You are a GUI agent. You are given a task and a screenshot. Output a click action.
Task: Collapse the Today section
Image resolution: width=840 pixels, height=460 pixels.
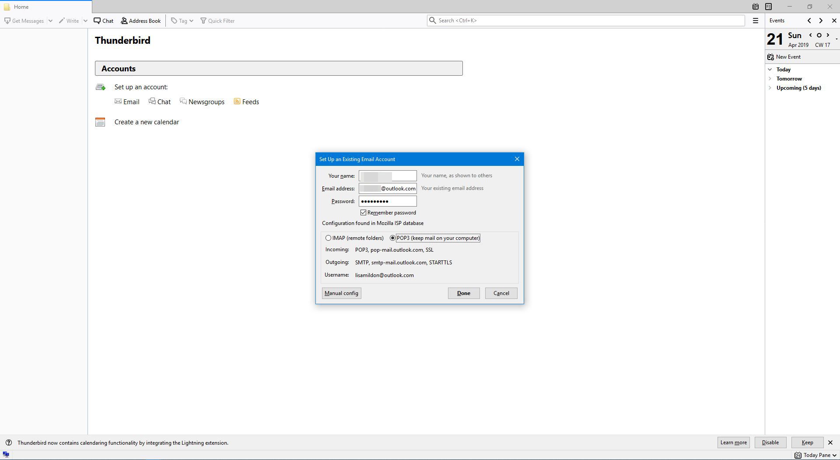click(770, 70)
